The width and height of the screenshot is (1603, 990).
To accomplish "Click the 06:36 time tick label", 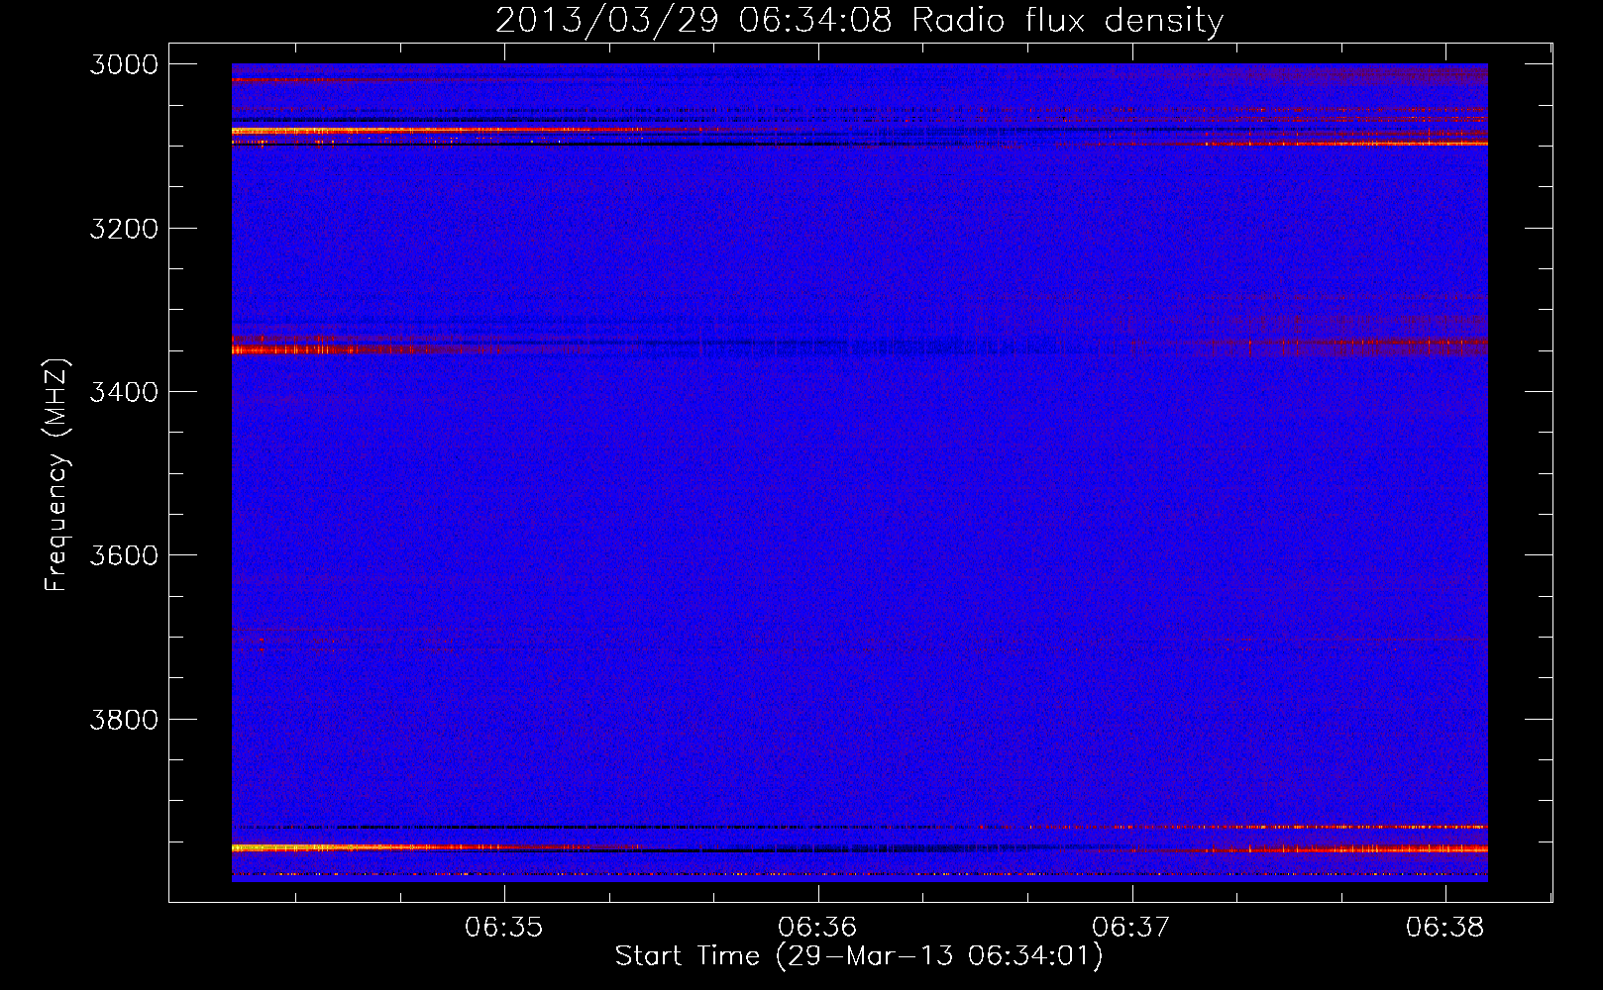I will tap(818, 928).
